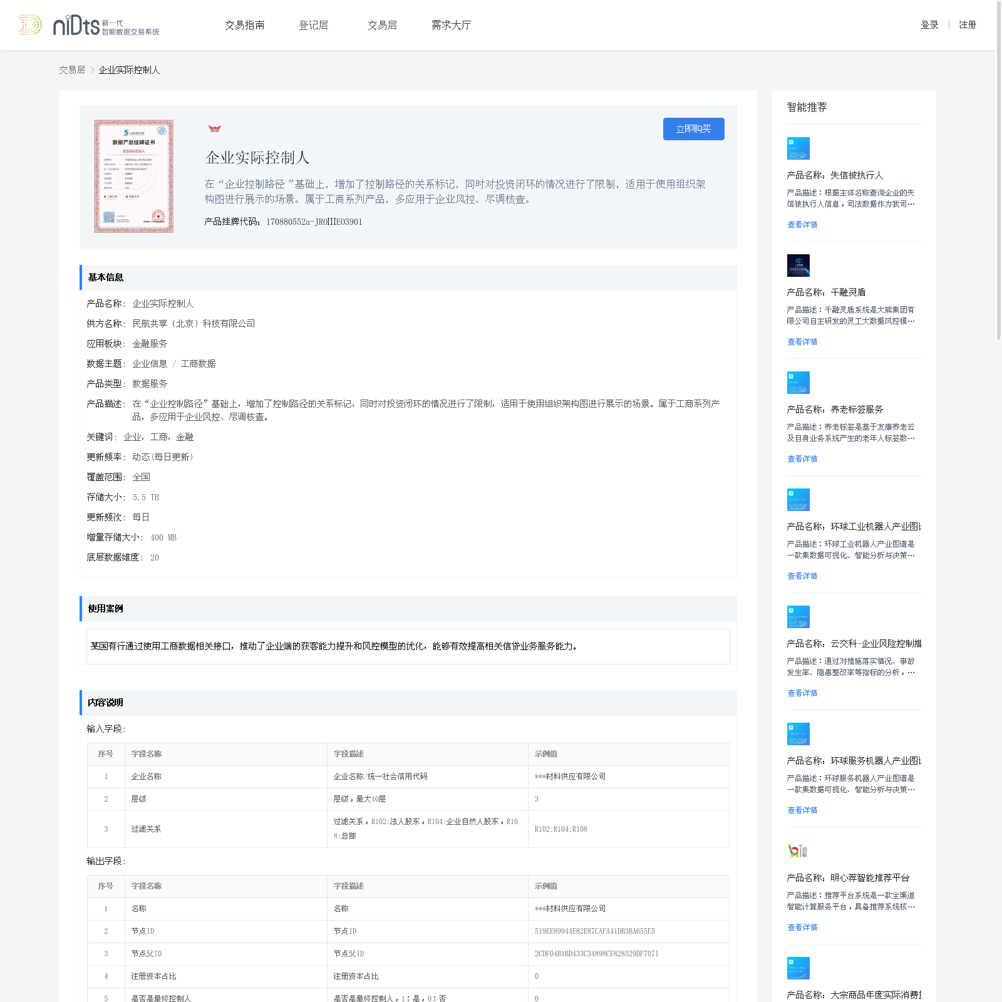The height and width of the screenshot is (1002, 1002).
Task: Open the 云交科 risk control product icon
Action: pos(798,617)
